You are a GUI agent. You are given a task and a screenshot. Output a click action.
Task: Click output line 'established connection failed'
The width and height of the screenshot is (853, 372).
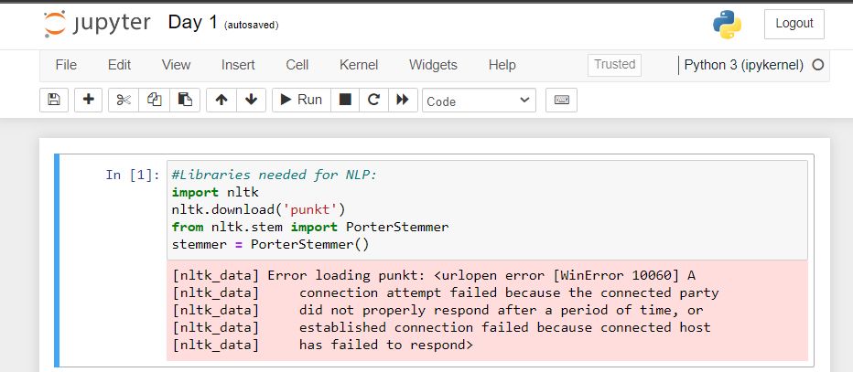[442, 327]
